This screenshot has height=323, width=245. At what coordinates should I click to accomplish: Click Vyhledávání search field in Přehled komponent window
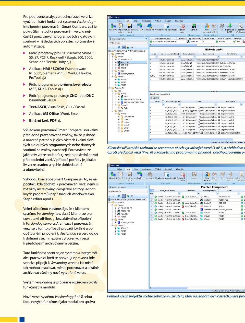tap(128, 191)
